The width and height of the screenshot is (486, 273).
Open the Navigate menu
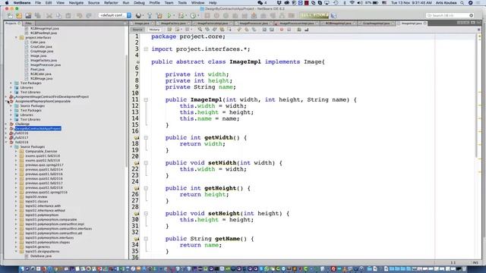[76, 3]
